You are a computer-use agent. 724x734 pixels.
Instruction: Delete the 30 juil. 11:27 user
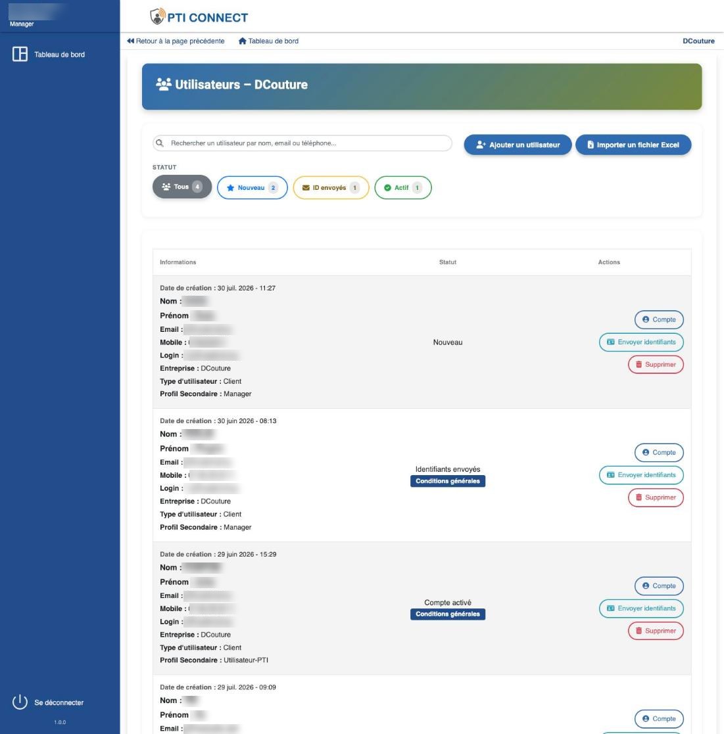click(x=656, y=365)
